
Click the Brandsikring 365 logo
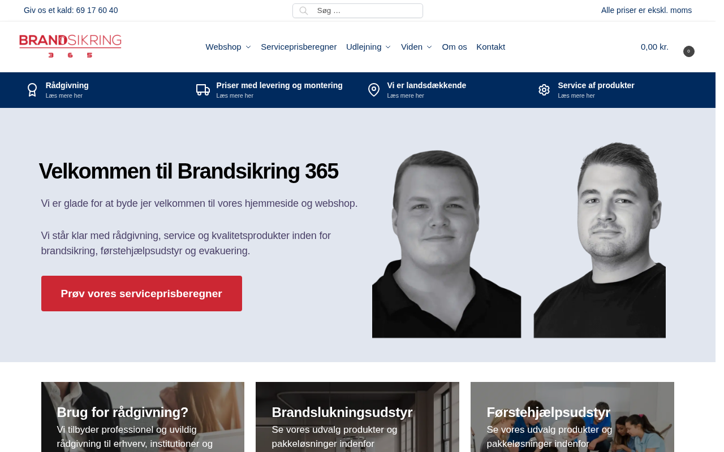pyautogui.click(x=70, y=46)
